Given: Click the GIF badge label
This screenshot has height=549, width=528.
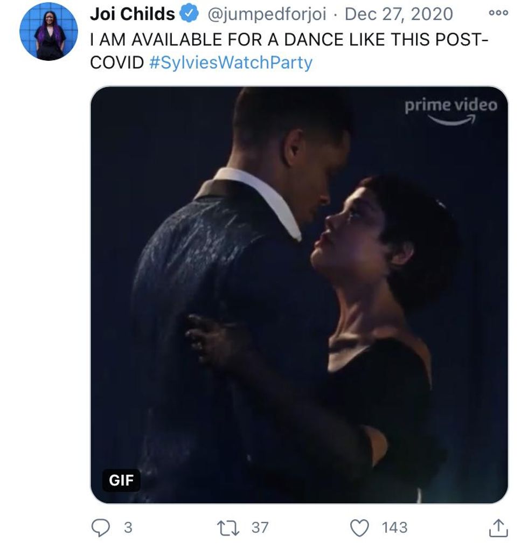Looking at the screenshot, I should [122, 480].
